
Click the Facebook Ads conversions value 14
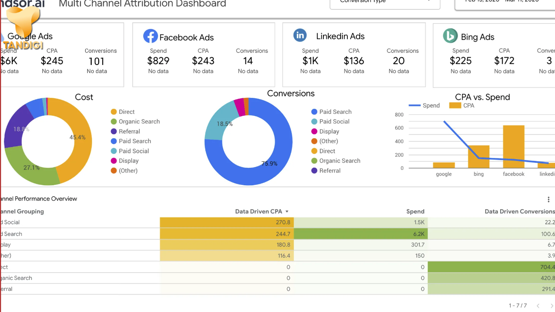pos(248,61)
